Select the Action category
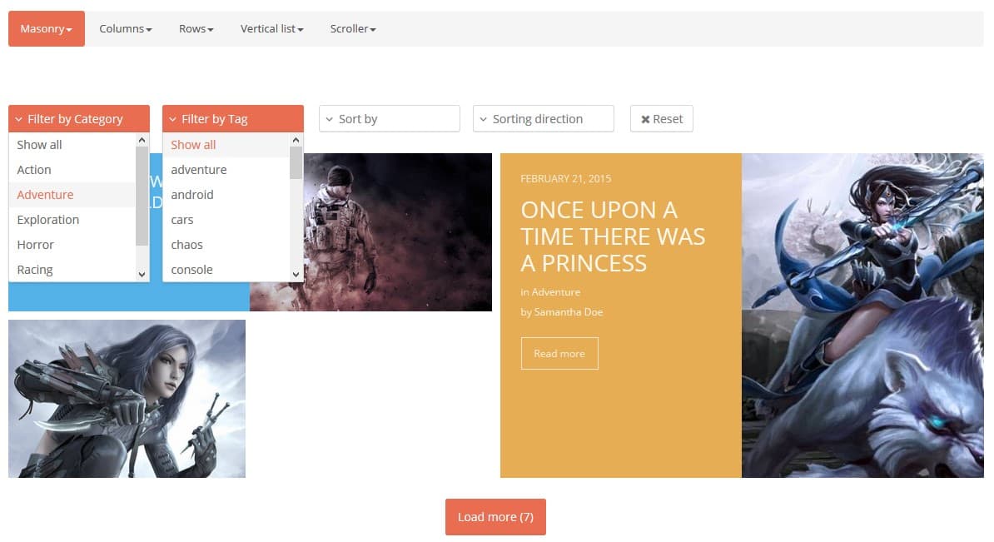 pyautogui.click(x=72, y=170)
